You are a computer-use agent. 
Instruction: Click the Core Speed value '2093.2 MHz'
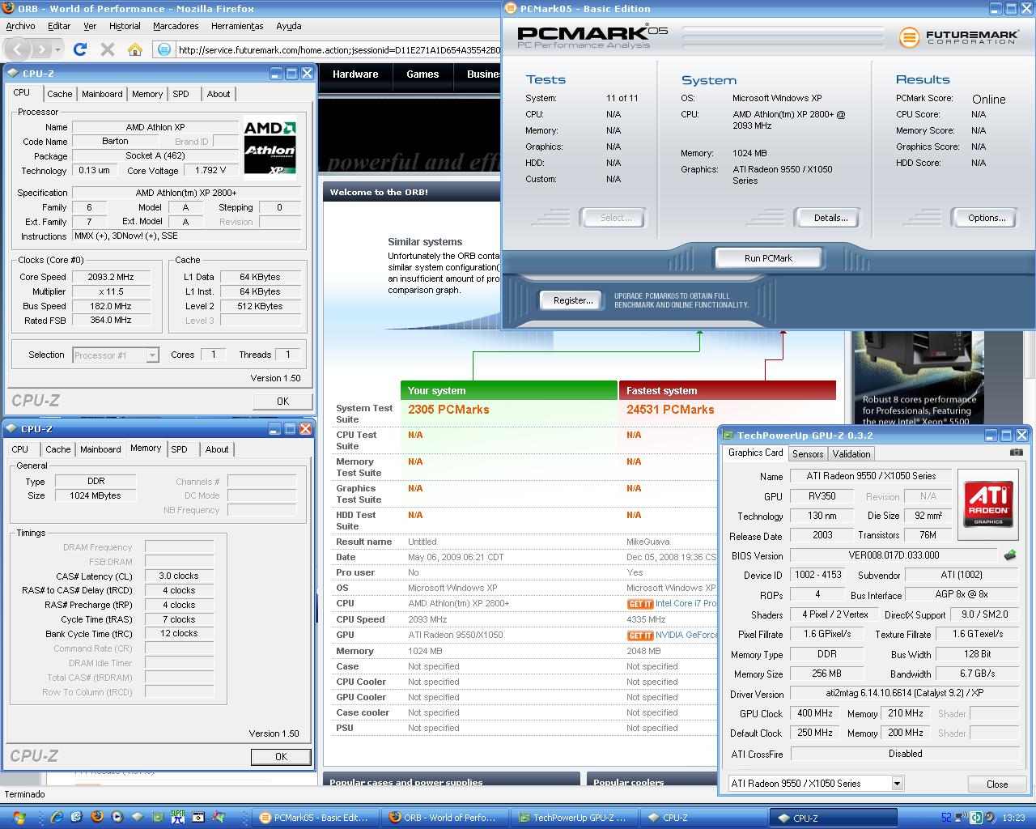(x=111, y=277)
